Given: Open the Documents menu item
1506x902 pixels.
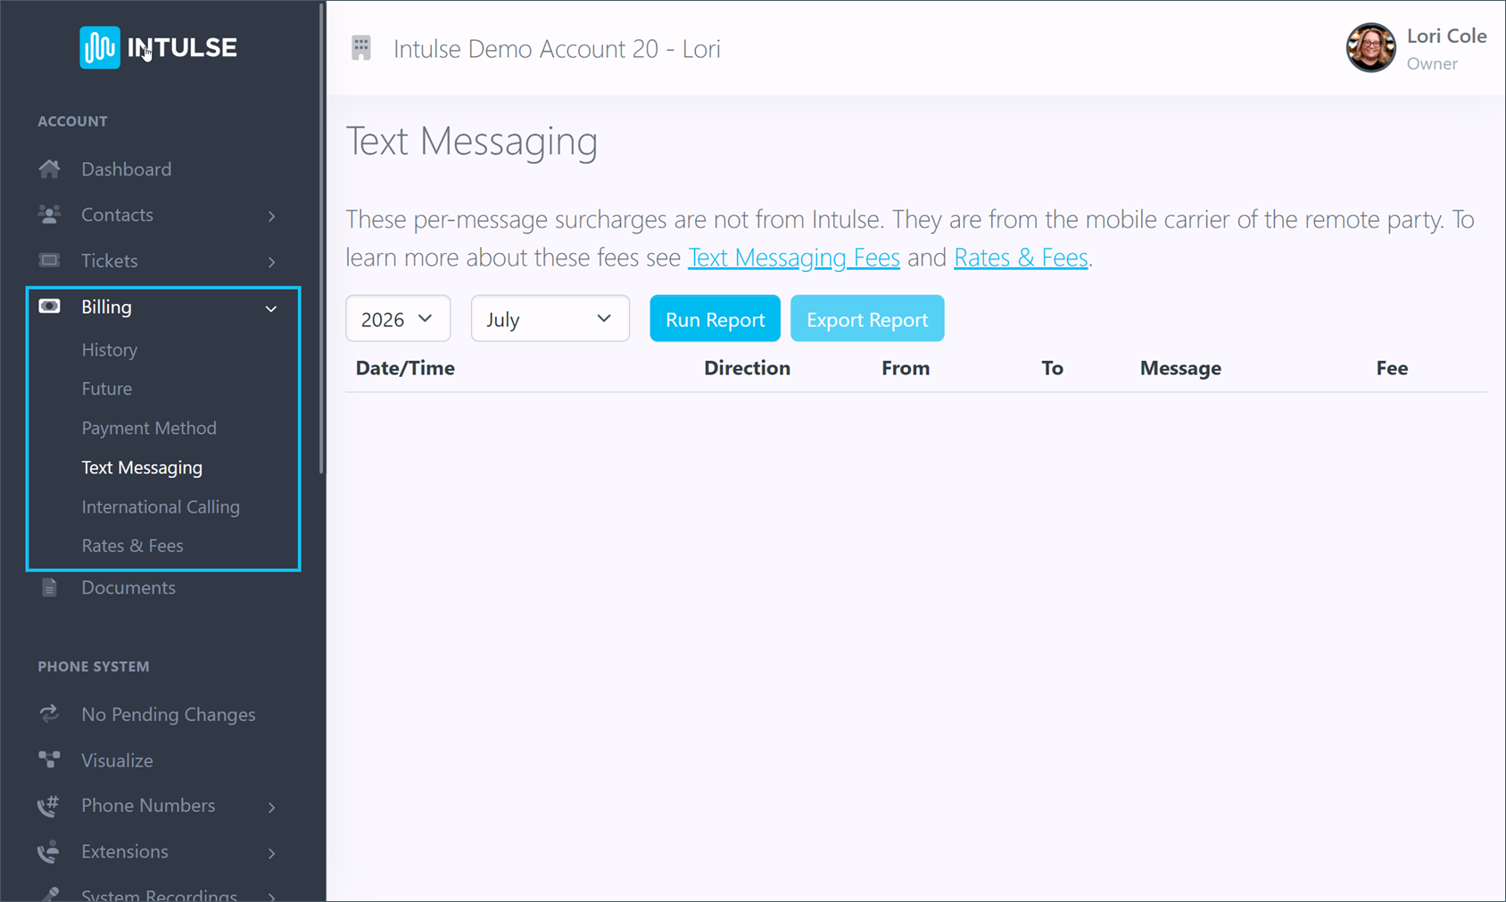Looking at the screenshot, I should 128,587.
